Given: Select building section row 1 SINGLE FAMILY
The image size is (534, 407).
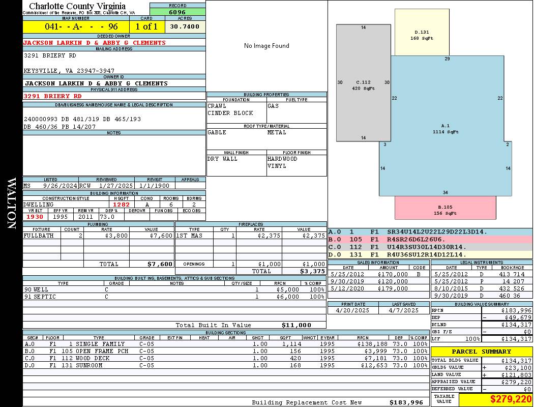Looking at the screenshot, I should (x=226, y=344).
